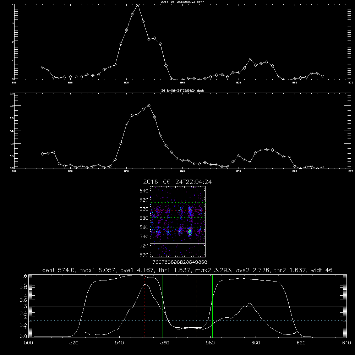Viewport: 355px width, 355px height.
Task: Select the "max1 5.057" readout
Action: [97, 270]
